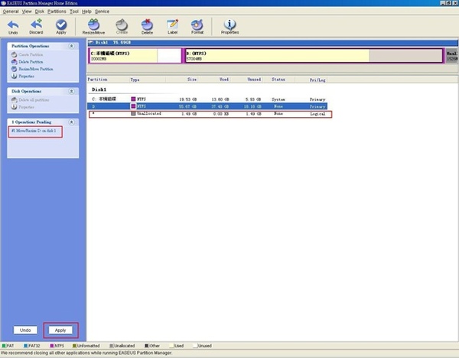Click the Unused column header
This screenshot has width=459, height=358.
(x=254, y=80)
